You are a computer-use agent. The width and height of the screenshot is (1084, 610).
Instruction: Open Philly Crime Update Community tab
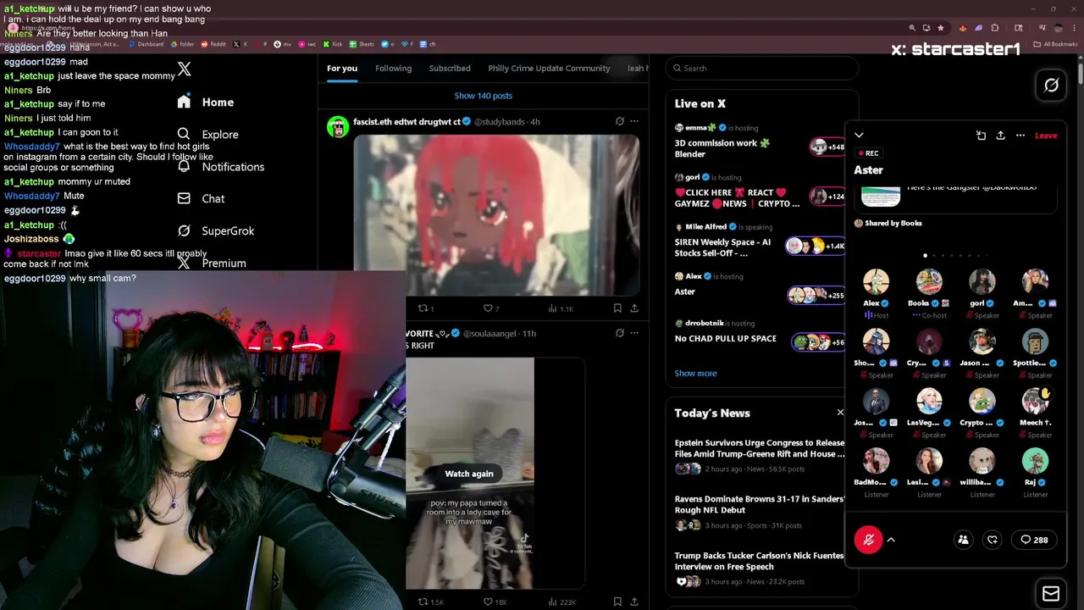click(549, 69)
